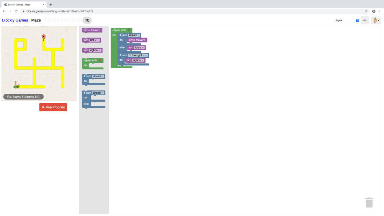The width and height of the screenshot is (384, 216).
Task: Select the first level circle in the level indicator
Action: tap(46, 20)
